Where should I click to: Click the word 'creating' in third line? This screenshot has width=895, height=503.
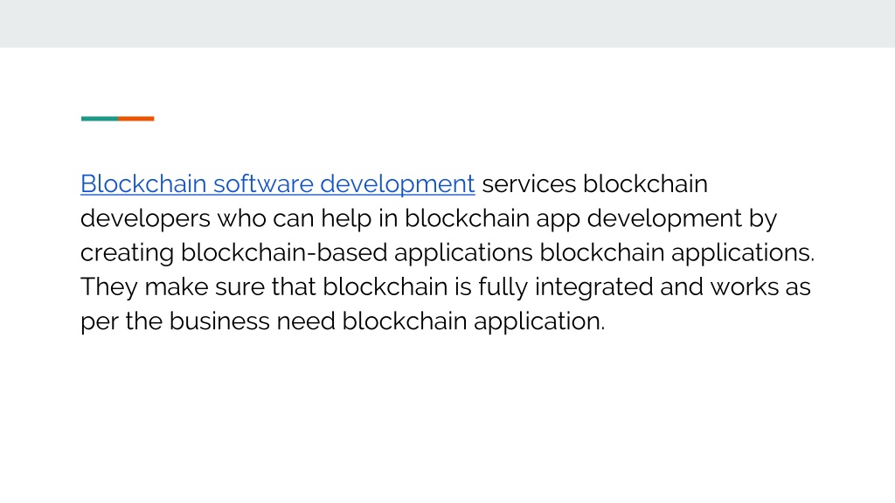(127, 252)
